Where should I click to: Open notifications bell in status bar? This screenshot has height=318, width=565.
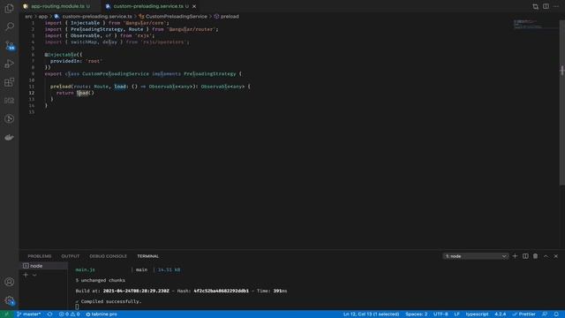coord(556,314)
